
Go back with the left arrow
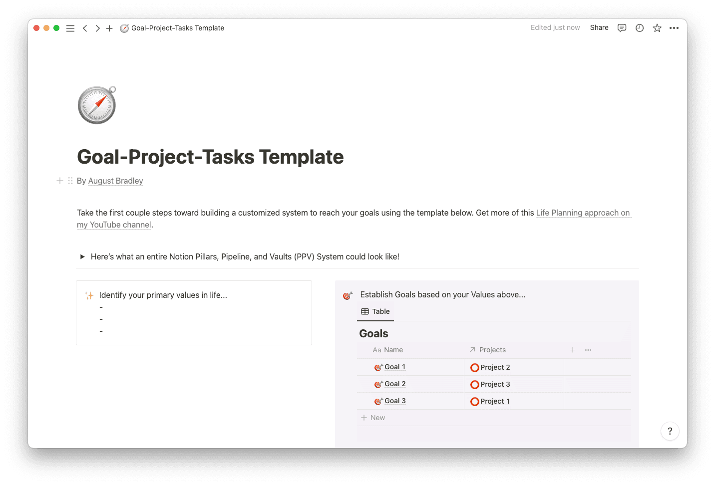click(85, 28)
